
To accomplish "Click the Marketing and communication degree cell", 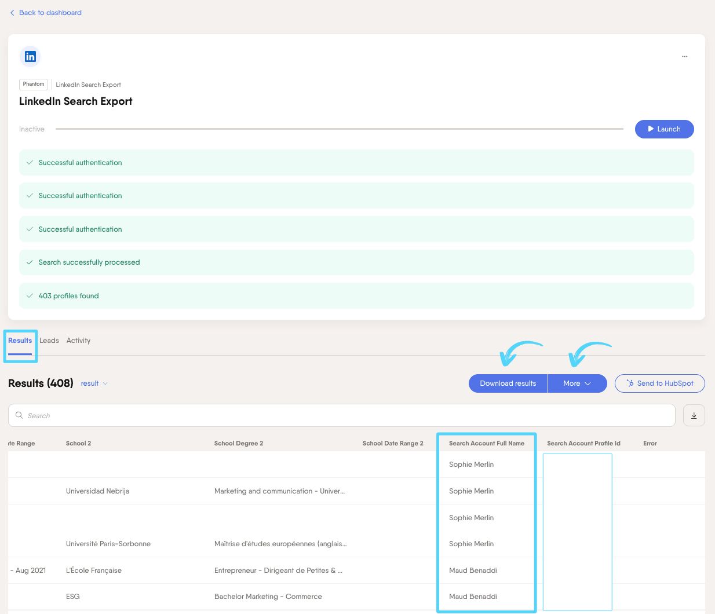I will tap(280, 491).
